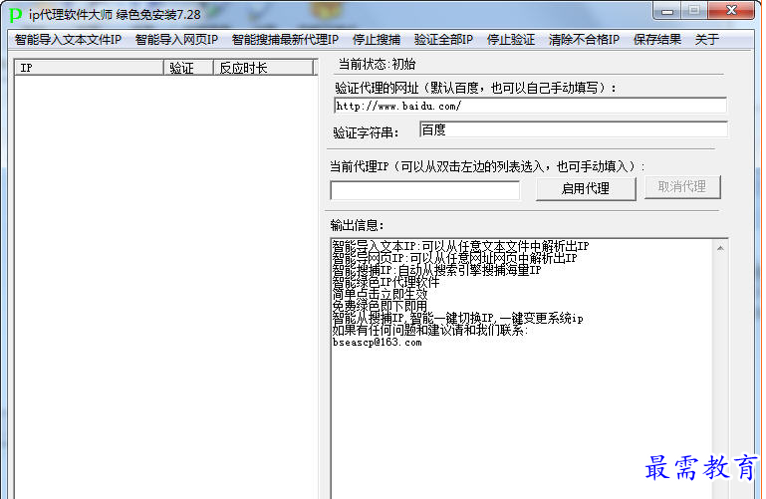Click the output box scrollbar up arrow
This screenshot has height=499, width=766.
(x=720, y=248)
